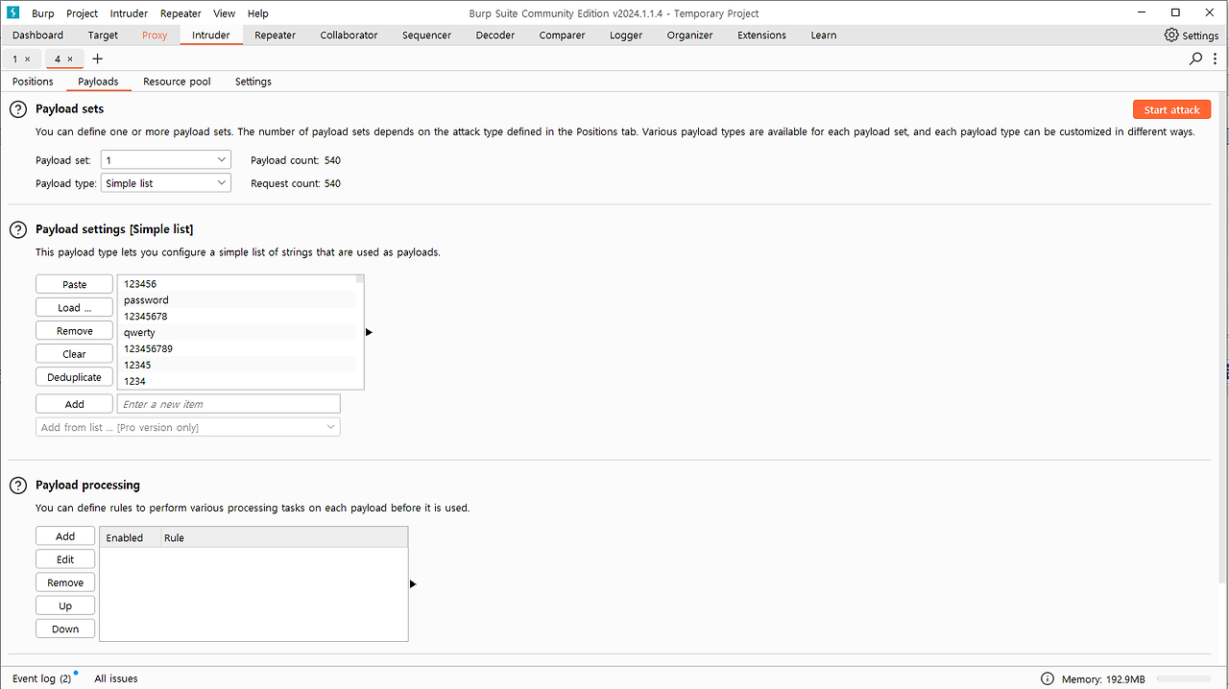Screen dimensions: 1229x689
Task: Expand the payload list side arrow
Action: pos(369,332)
